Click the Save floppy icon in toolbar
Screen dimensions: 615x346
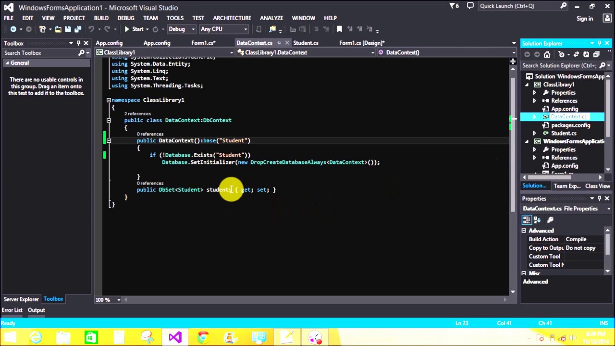pos(68,29)
